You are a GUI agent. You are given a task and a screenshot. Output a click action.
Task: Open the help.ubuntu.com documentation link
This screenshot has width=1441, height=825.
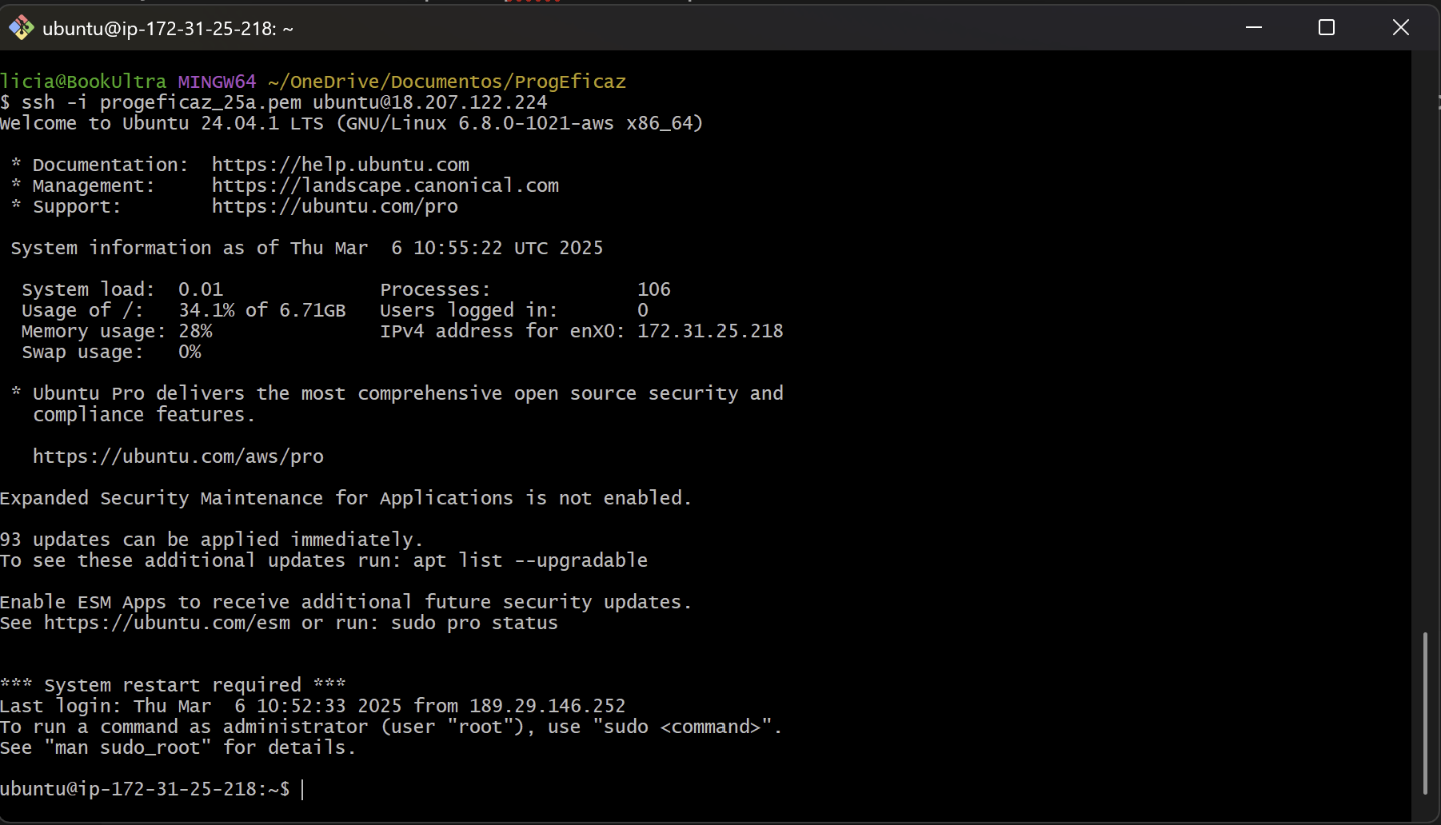340,165
